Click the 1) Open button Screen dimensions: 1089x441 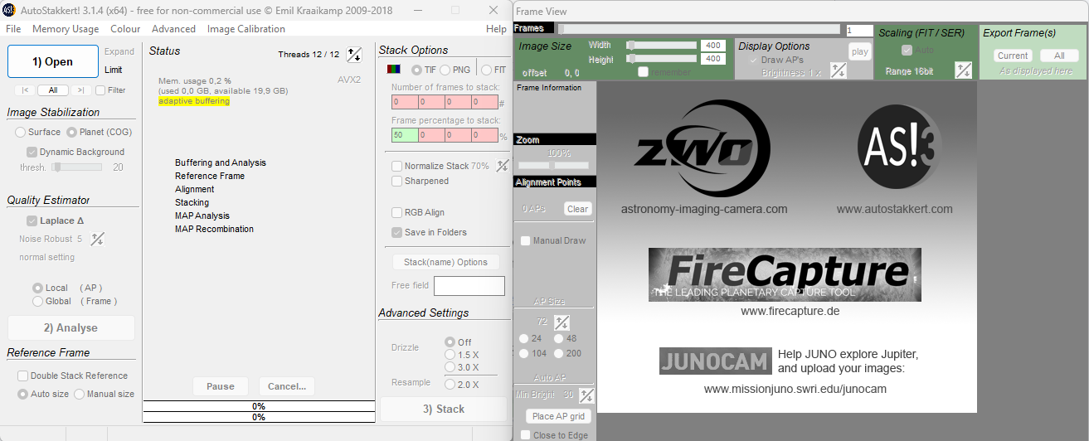(53, 61)
